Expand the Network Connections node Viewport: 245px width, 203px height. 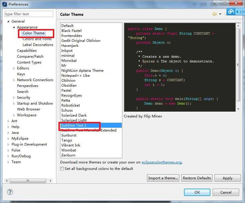14,80
